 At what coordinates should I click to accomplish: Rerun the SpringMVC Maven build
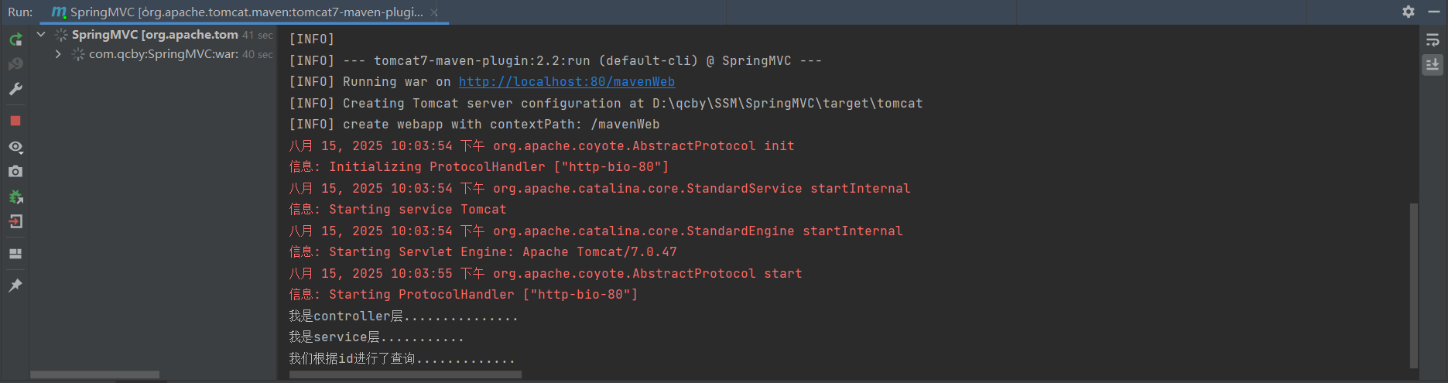[x=15, y=39]
